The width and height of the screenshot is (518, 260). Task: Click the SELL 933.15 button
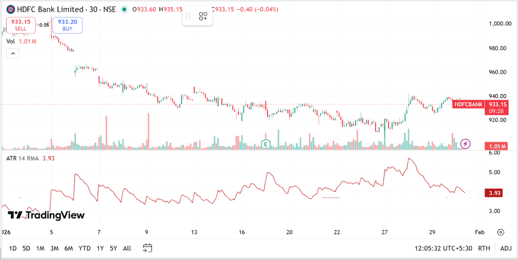click(17, 25)
